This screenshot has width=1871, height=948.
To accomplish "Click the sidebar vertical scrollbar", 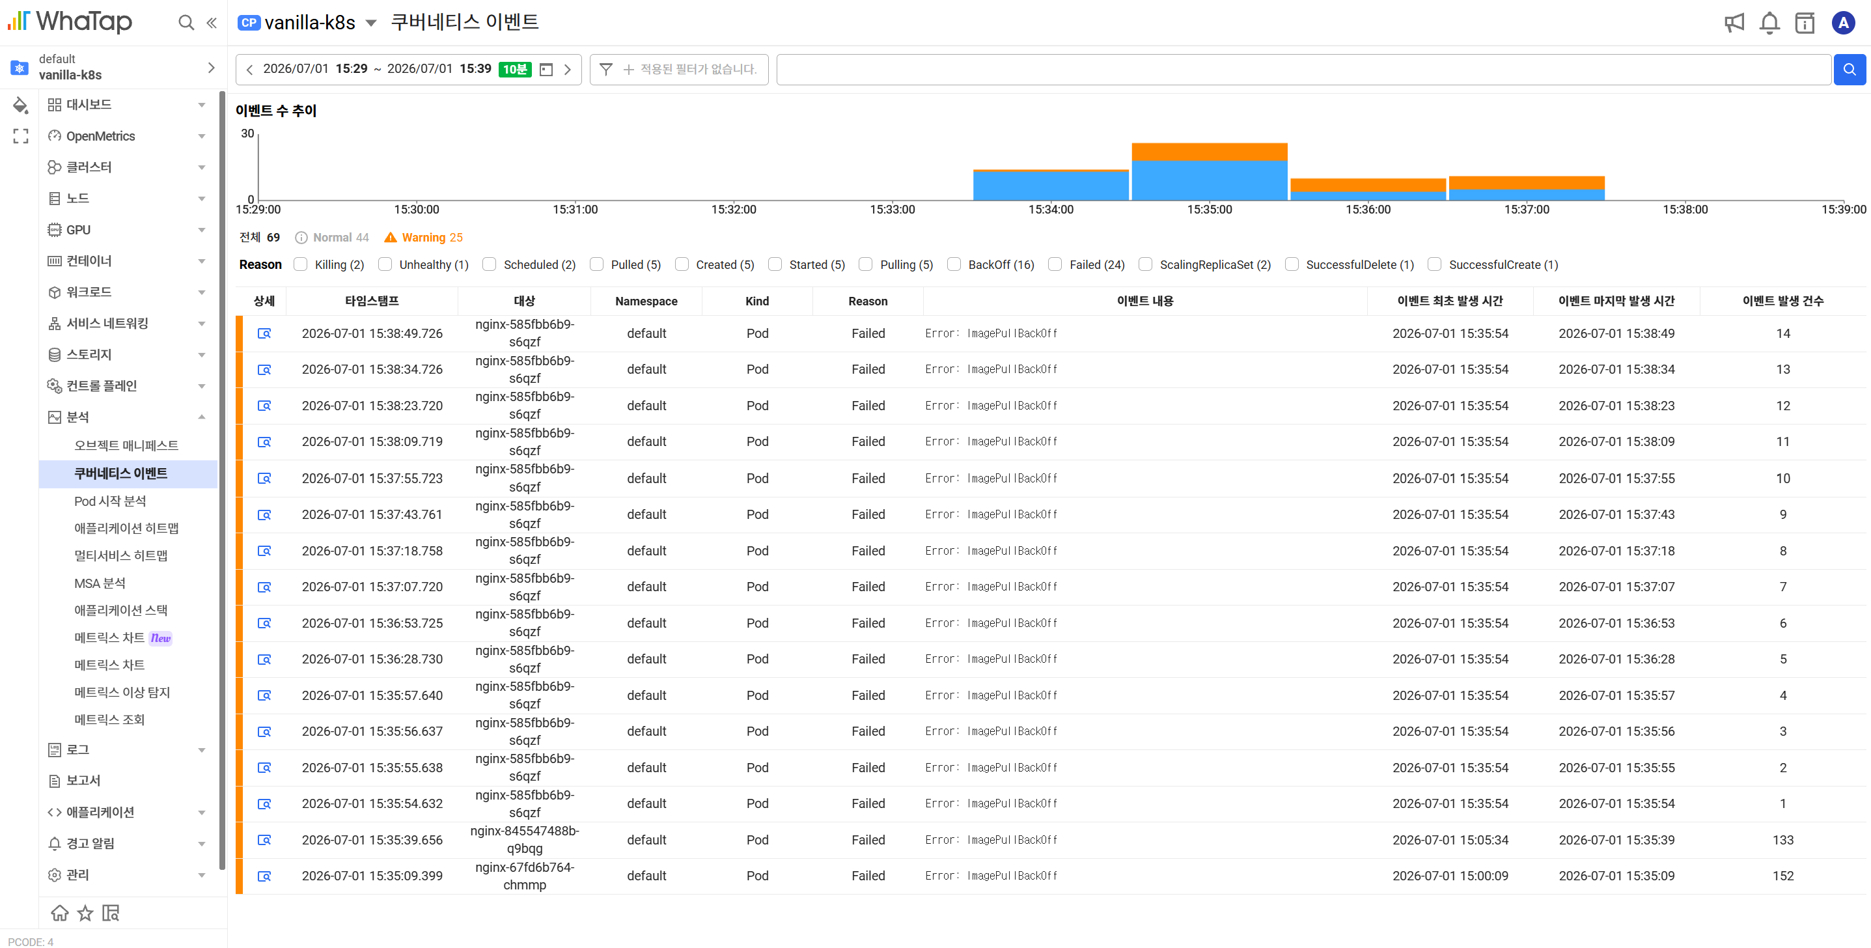I will tap(222, 479).
